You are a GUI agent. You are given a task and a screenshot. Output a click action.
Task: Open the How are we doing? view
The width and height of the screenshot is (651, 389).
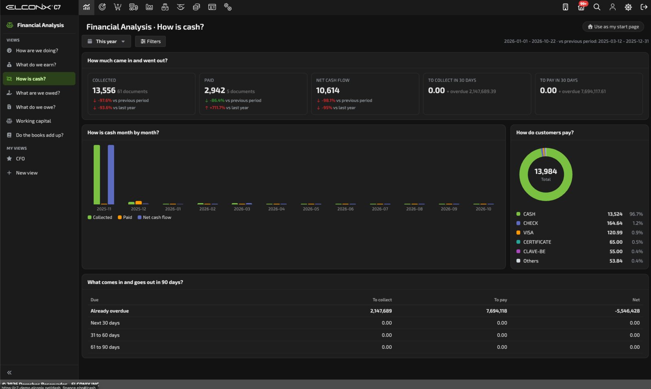pos(39,50)
